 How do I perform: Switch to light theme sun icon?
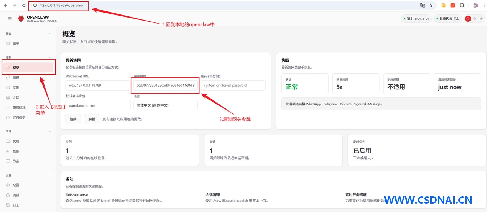click(x=474, y=19)
